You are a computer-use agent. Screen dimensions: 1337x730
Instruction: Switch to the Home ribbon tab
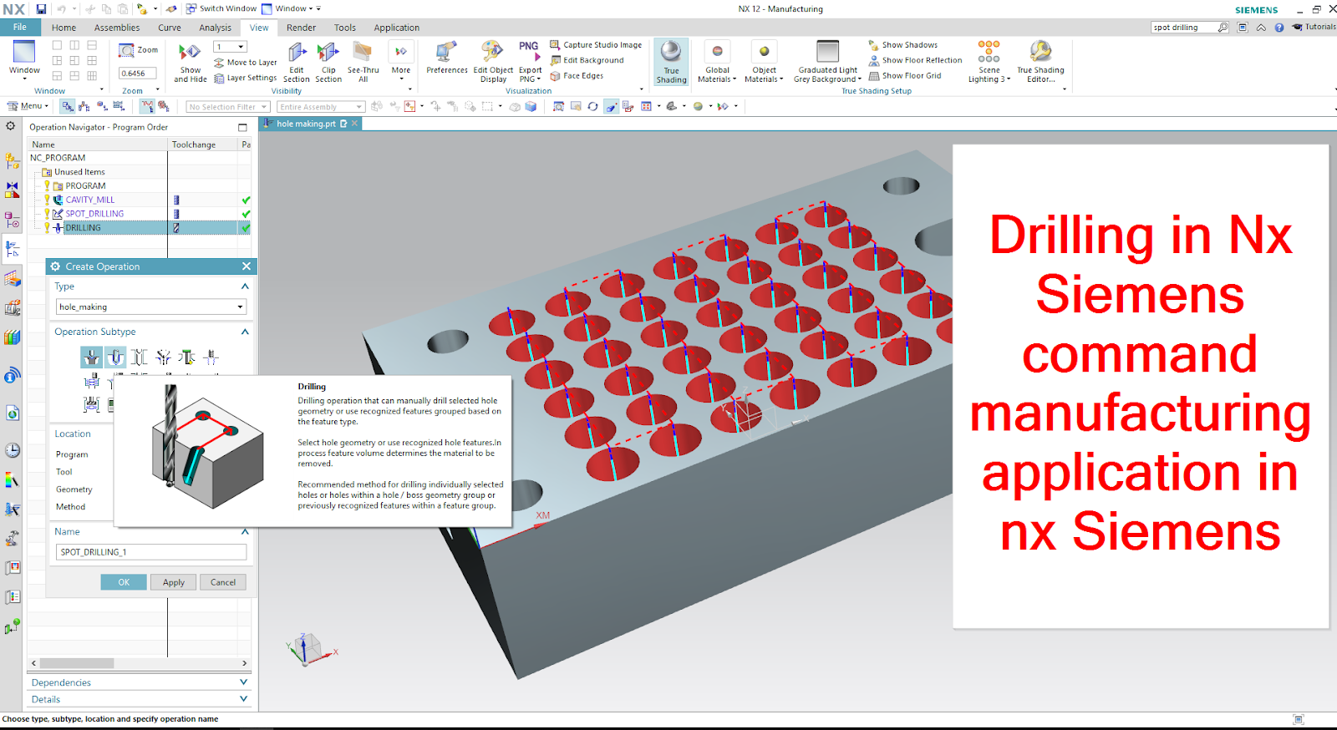point(64,28)
